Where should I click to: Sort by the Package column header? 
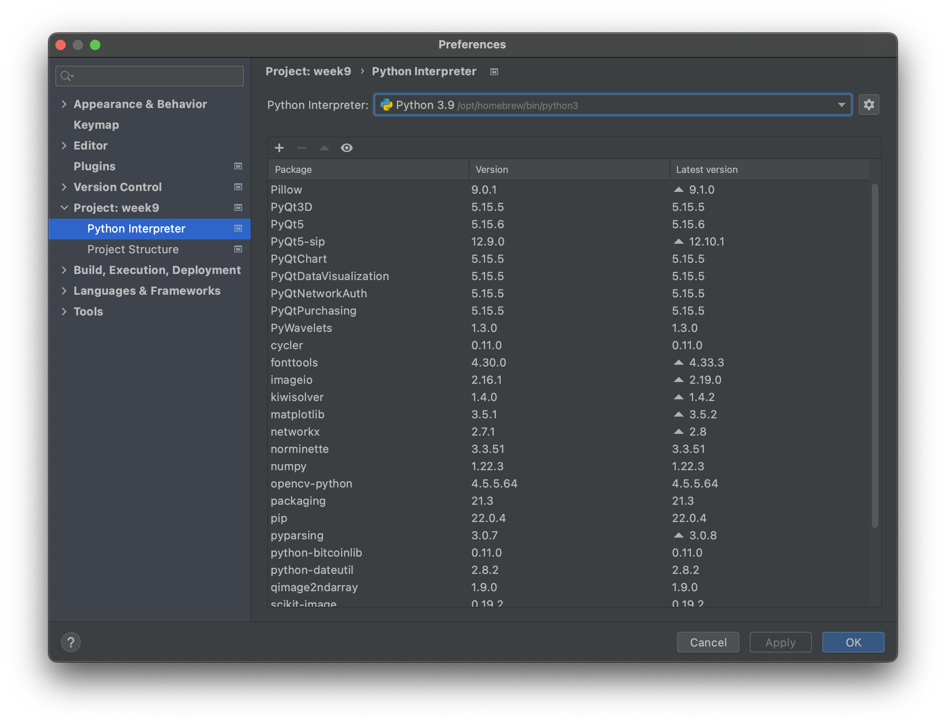pyautogui.click(x=368, y=169)
